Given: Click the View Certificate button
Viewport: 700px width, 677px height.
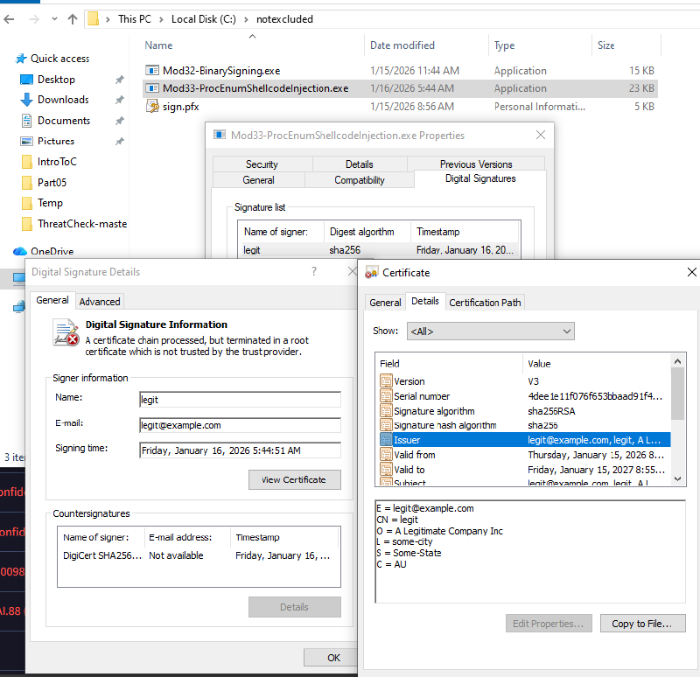Looking at the screenshot, I should click(294, 479).
